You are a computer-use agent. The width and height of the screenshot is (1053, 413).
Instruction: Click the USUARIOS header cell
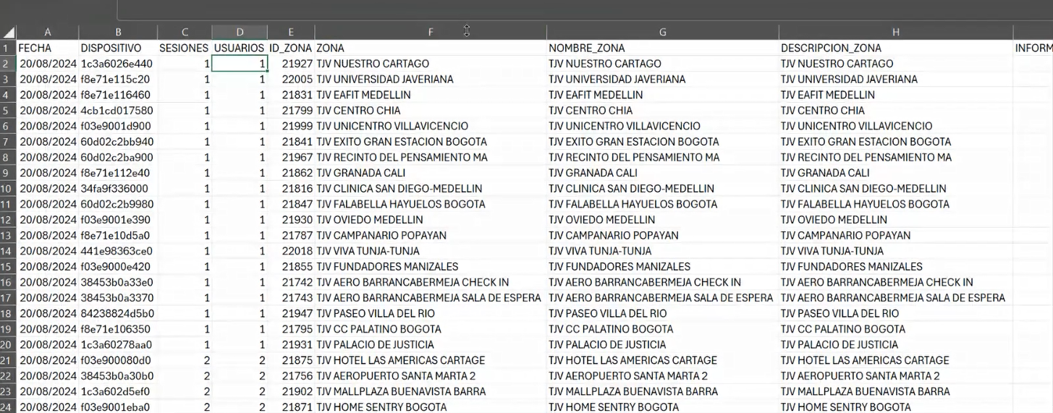coord(240,48)
